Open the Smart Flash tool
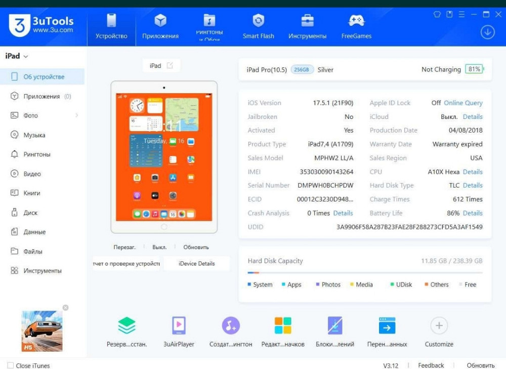The image size is (506, 369). tap(258, 25)
